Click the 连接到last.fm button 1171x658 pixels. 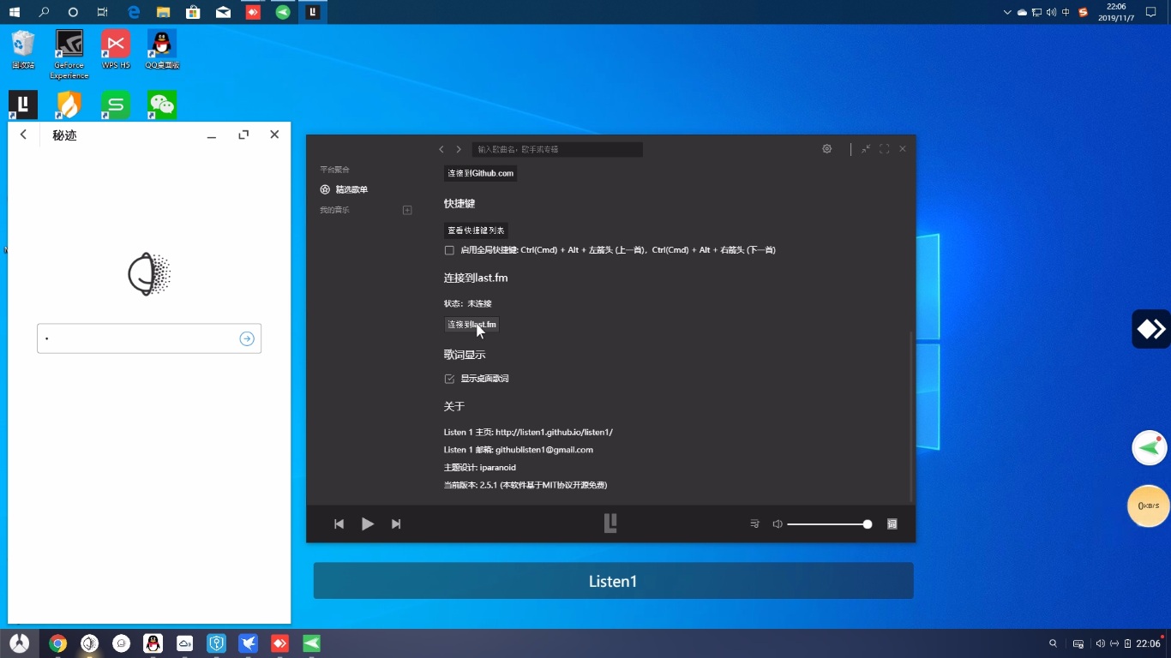pyautogui.click(x=471, y=325)
